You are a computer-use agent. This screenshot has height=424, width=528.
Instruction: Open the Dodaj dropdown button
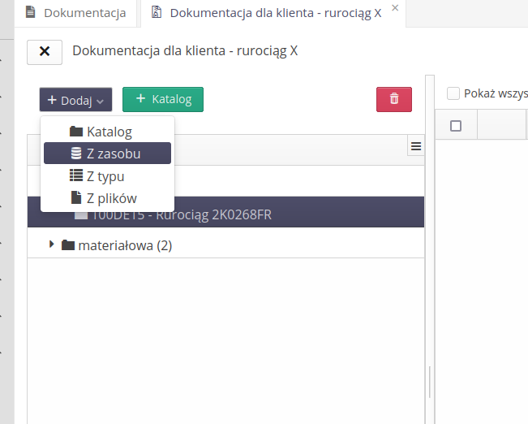click(x=75, y=100)
